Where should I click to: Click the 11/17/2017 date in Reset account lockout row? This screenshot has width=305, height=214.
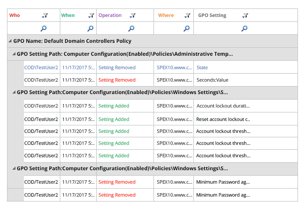78,119
